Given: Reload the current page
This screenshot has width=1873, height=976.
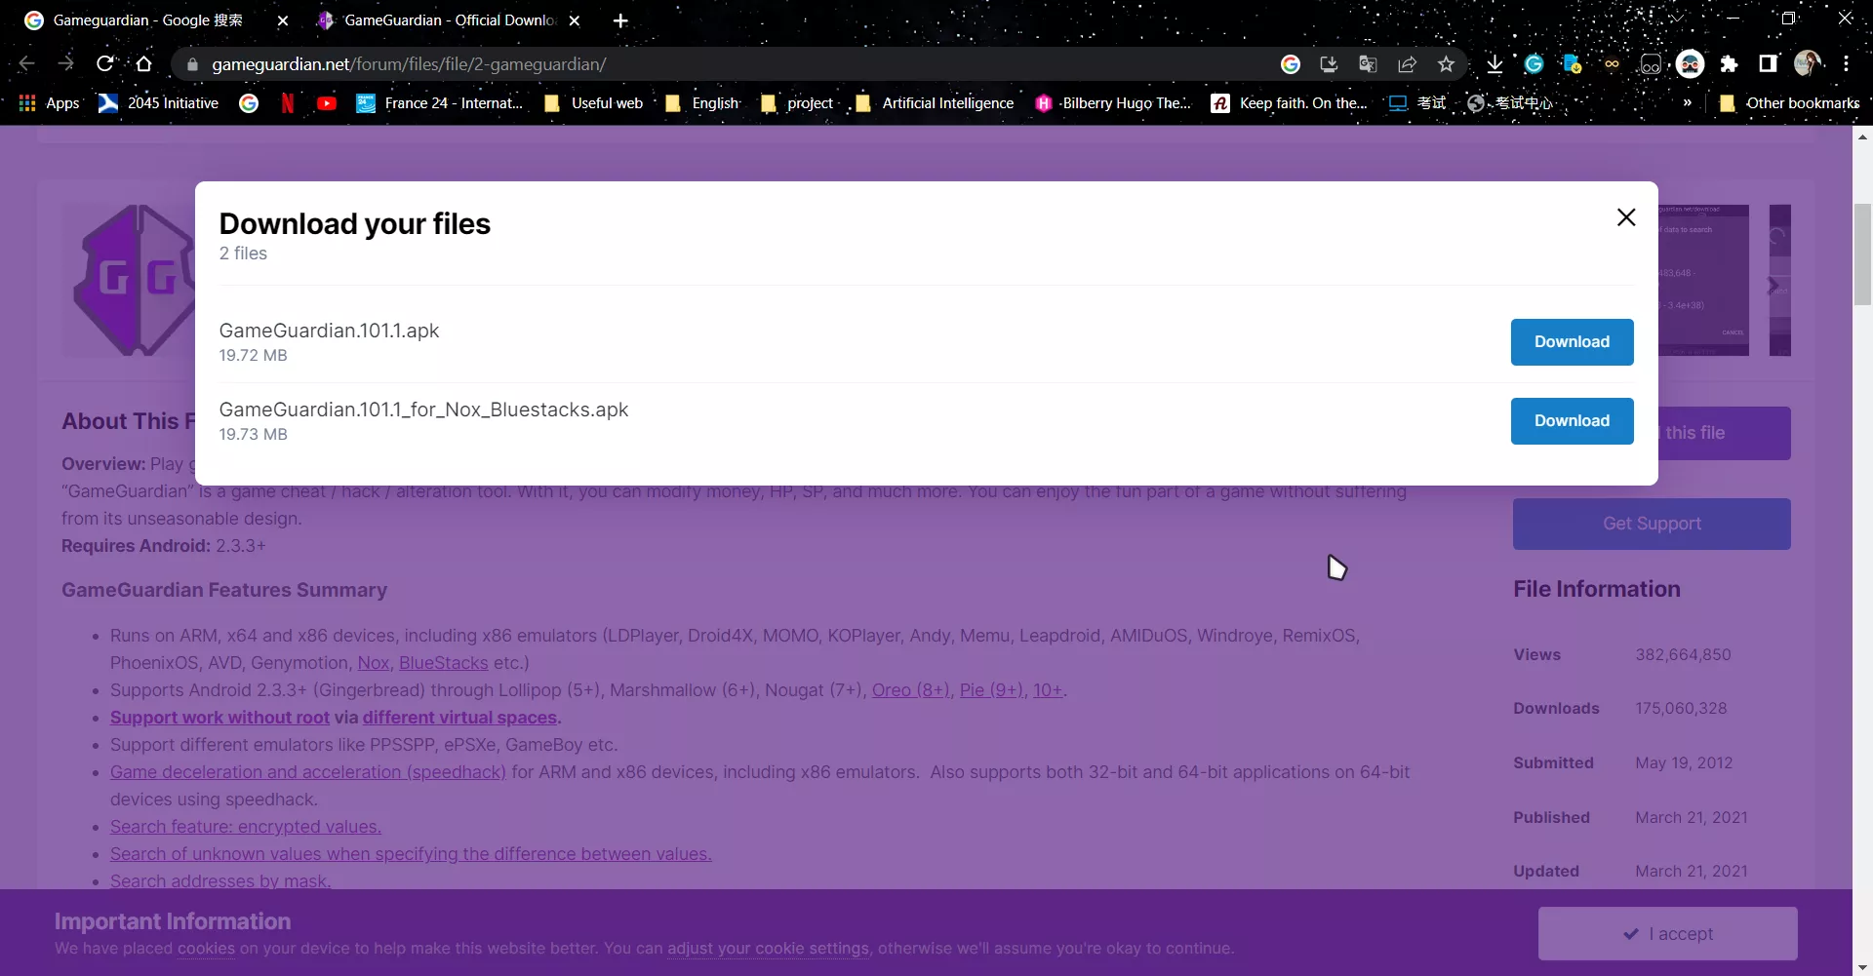Looking at the screenshot, I should click(x=105, y=64).
